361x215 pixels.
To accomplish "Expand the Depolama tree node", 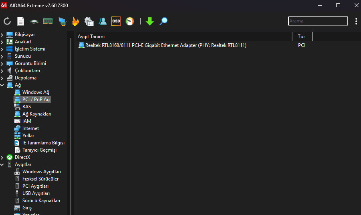I will click(2, 78).
